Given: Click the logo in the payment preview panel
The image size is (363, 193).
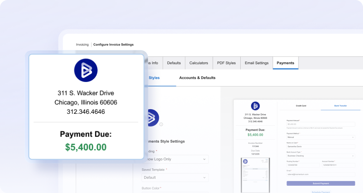Looking at the screenshot, I should 255,106.
